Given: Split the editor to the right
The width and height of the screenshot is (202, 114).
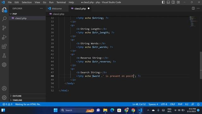Looking at the screenshot, I should pyautogui.click(x=193, y=9).
